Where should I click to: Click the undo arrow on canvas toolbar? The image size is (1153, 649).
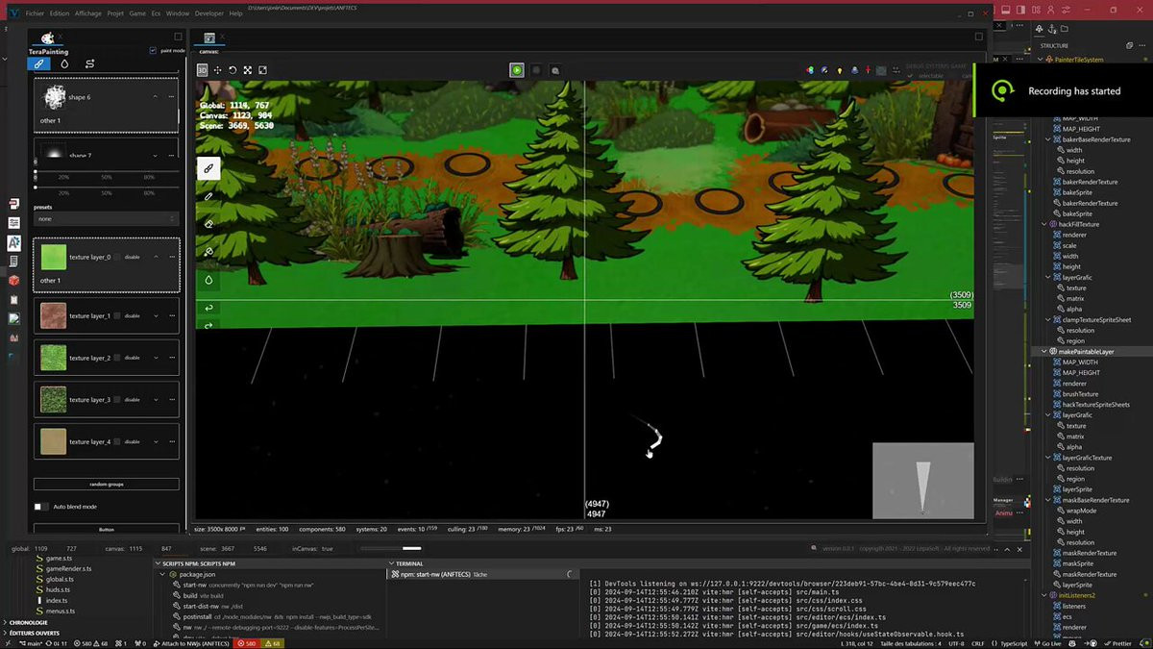[x=209, y=308]
